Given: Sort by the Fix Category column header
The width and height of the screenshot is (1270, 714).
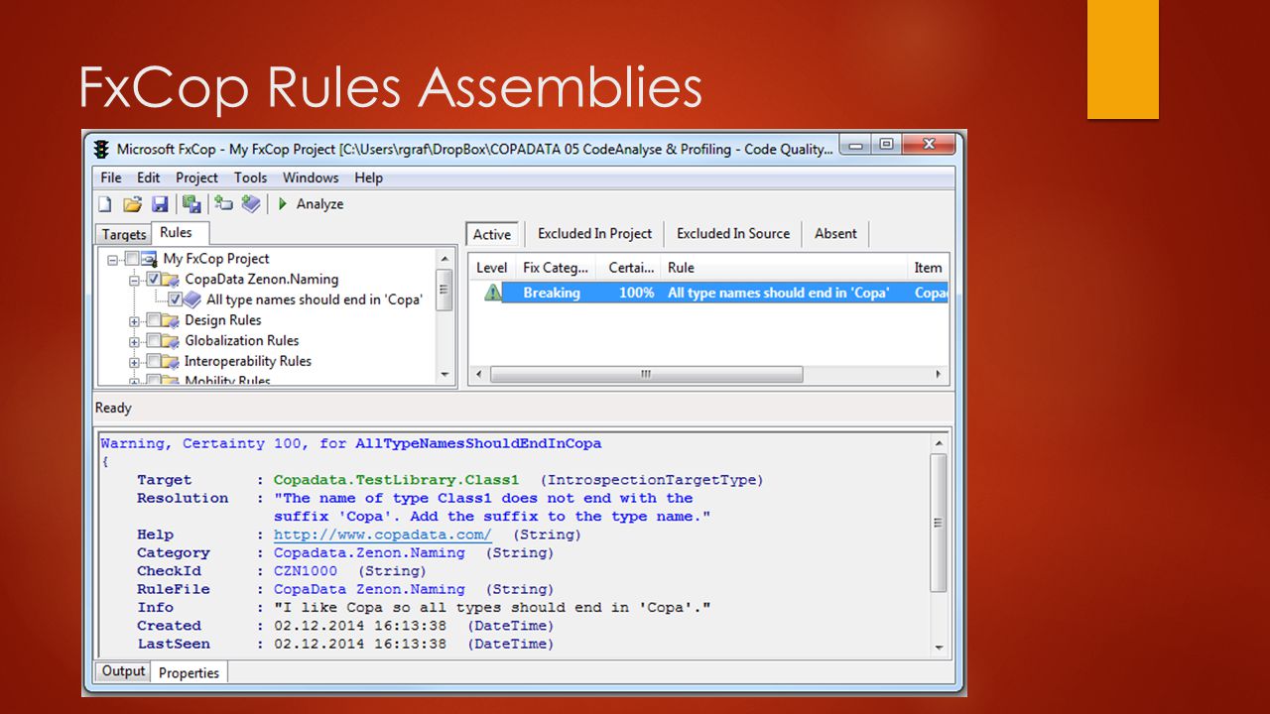Looking at the screenshot, I should 557,268.
